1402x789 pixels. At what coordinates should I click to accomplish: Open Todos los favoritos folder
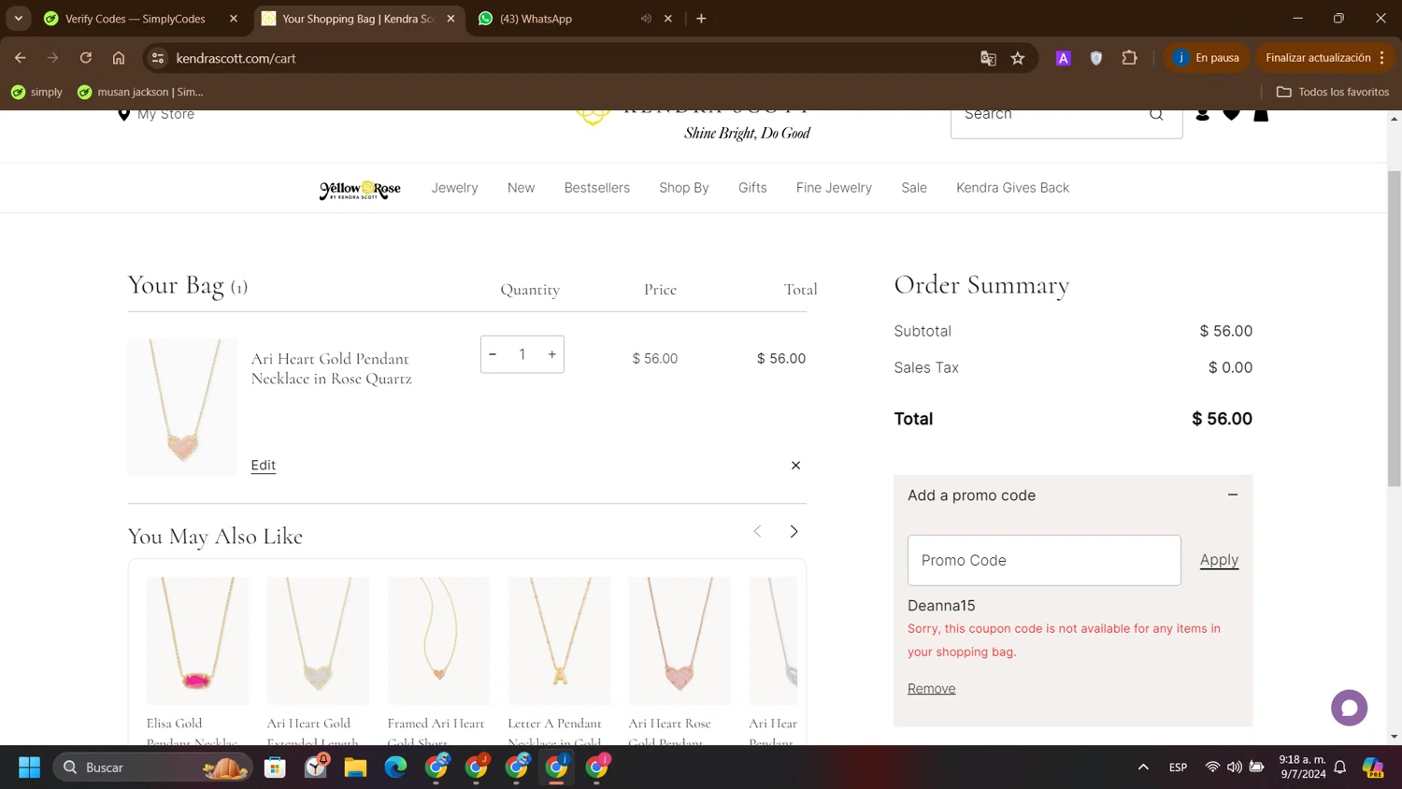(1333, 92)
